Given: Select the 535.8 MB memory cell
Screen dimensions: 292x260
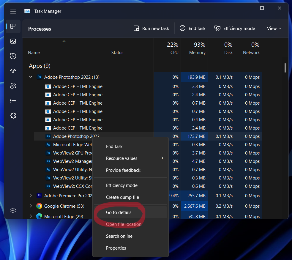Looking at the screenshot, I should (x=194, y=216).
